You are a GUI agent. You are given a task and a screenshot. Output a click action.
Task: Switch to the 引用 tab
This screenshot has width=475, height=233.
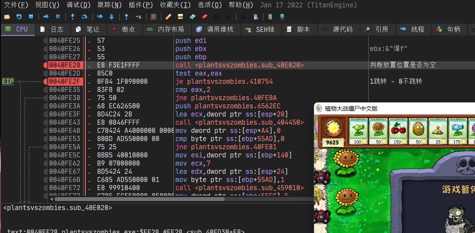point(377,29)
